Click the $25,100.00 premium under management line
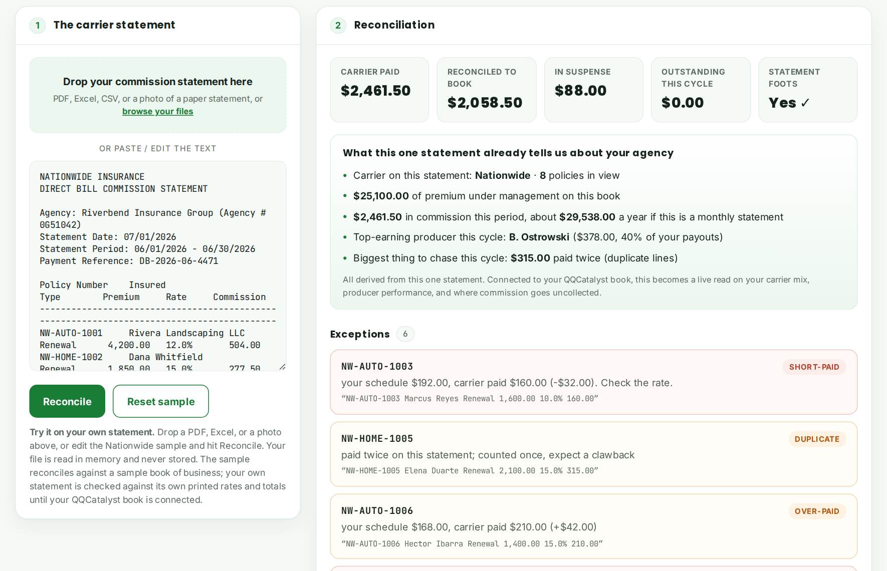This screenshot has height=571, width=887. (x=487, y=196)
